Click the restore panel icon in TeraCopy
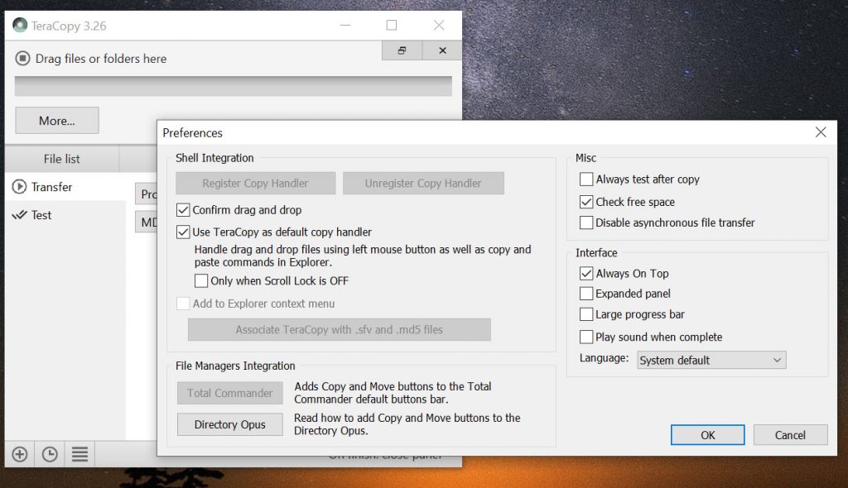848x488 pixels. click(402, 50)
